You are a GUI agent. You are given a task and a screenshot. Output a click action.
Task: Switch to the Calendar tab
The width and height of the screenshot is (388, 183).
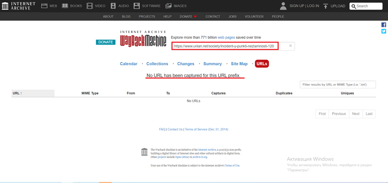(129, 64)
